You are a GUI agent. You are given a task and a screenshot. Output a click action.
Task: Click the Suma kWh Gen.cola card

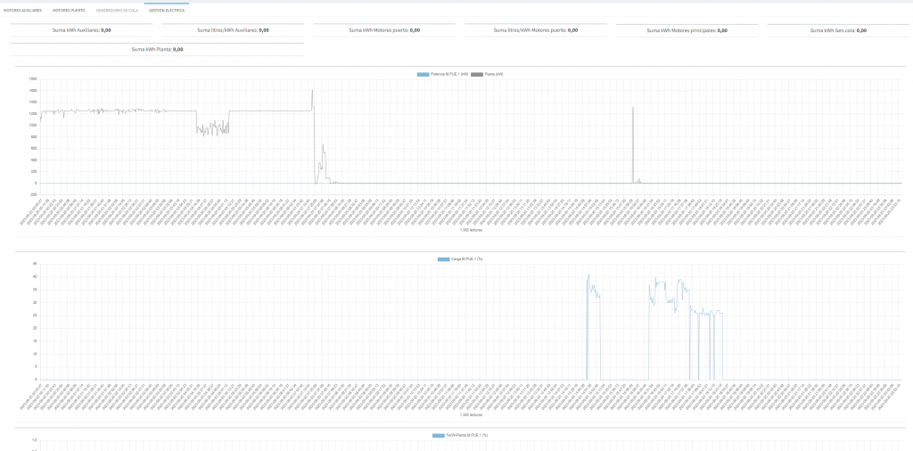838,30
